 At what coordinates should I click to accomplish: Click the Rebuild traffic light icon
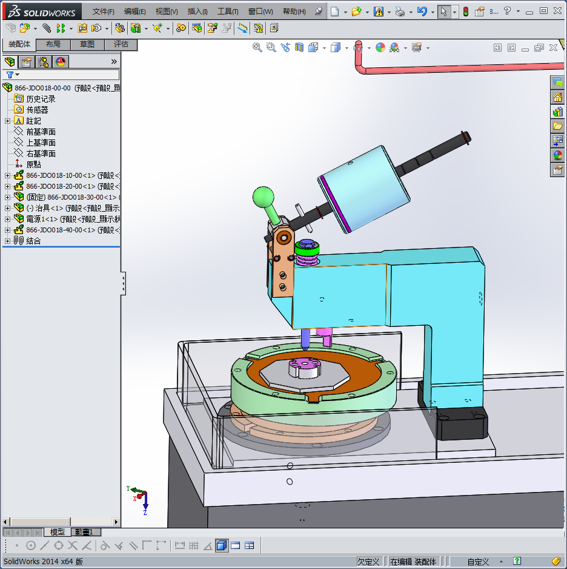[x=466, y=12]
